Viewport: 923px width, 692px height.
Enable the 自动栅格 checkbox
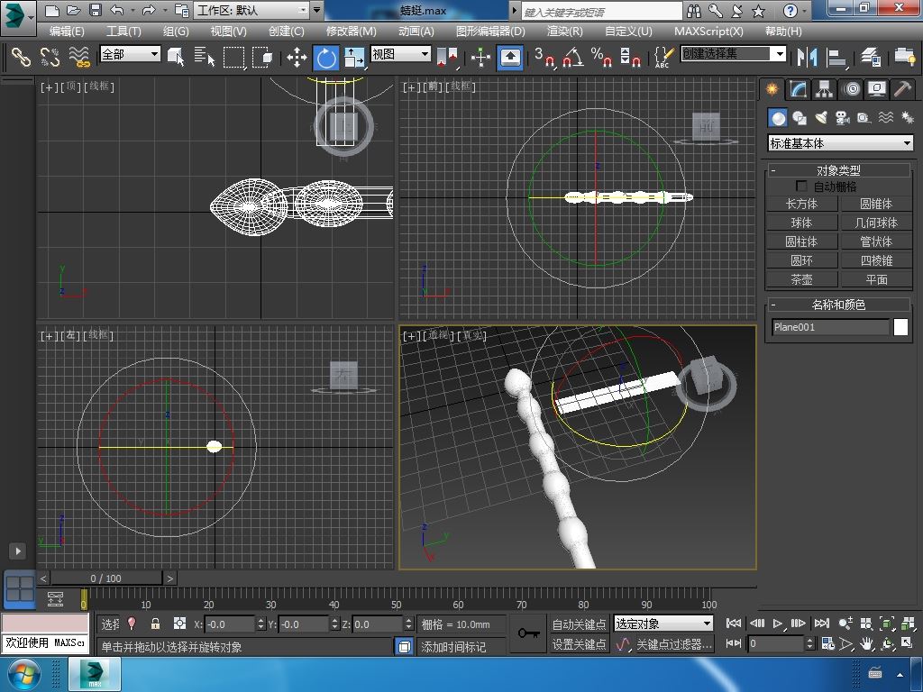800,187
